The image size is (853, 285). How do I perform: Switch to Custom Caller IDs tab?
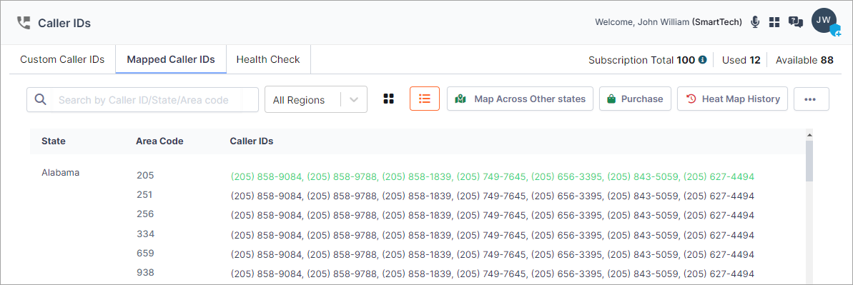point(62,60)
